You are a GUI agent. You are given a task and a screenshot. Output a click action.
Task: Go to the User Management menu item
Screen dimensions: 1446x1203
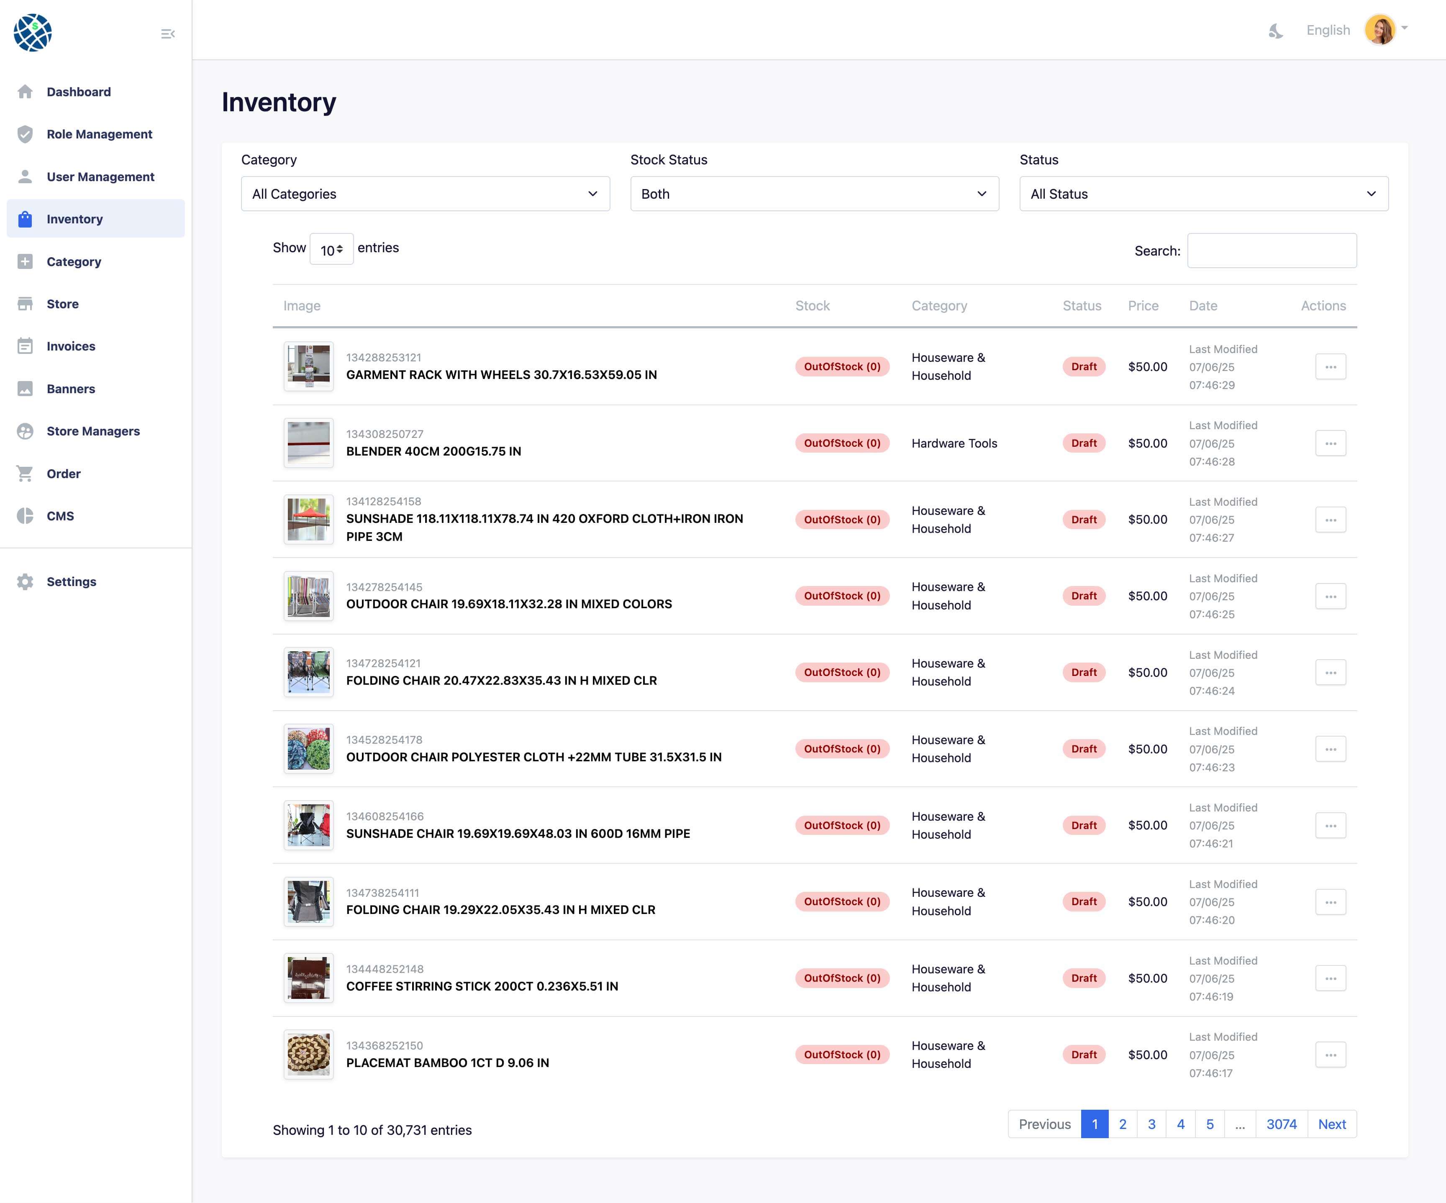(x=100, y=177)
